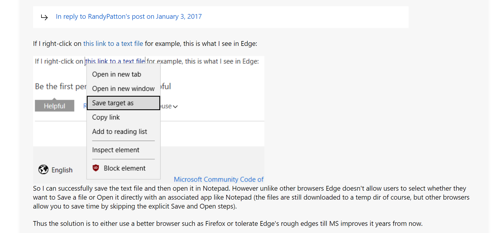Viewport: 499px width, 233px height.
Task: Open RandyPatton's January 3, 2017 post link
Action: coord(129,17)
